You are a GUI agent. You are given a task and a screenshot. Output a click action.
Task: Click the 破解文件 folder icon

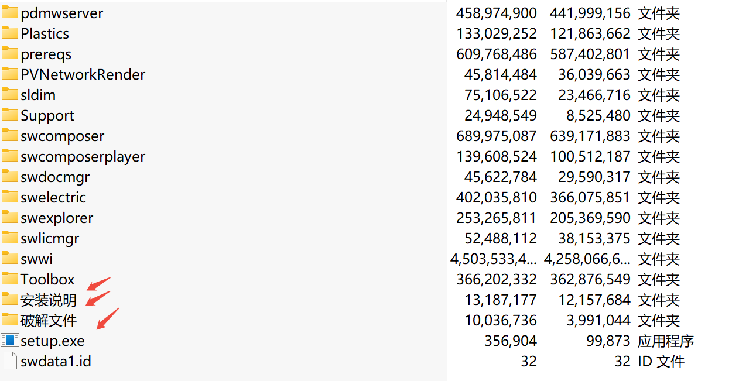tap(9, 320)
